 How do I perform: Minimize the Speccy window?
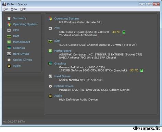tap(142, 4)
